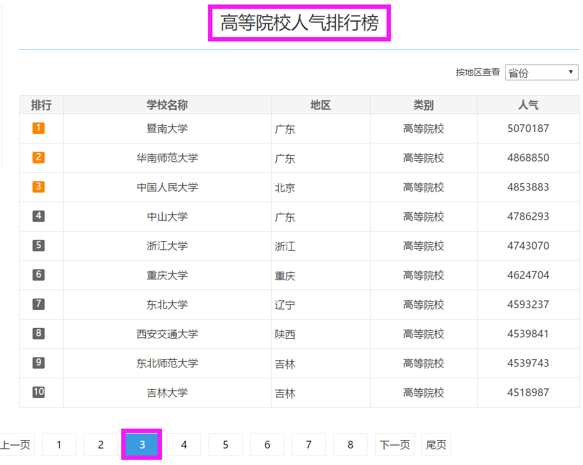Click 华南师范大学 in the ranking table
The width and height of the screenshot is (583, 465).
pyautogui.click(x=167, y=158)
